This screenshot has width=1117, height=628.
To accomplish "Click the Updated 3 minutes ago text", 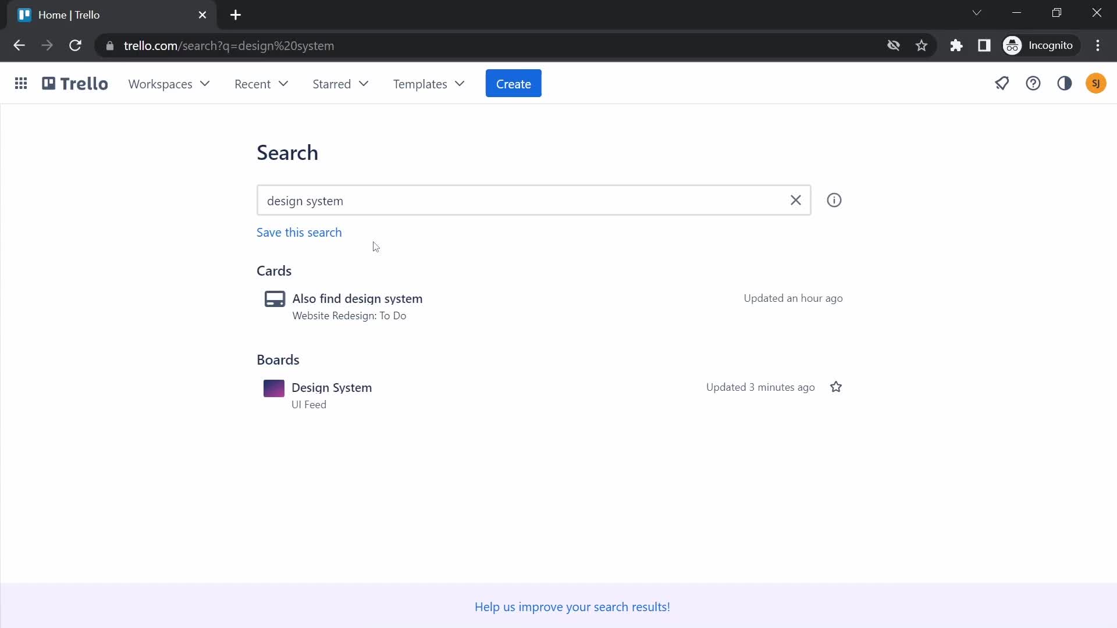I will point(760,387).
